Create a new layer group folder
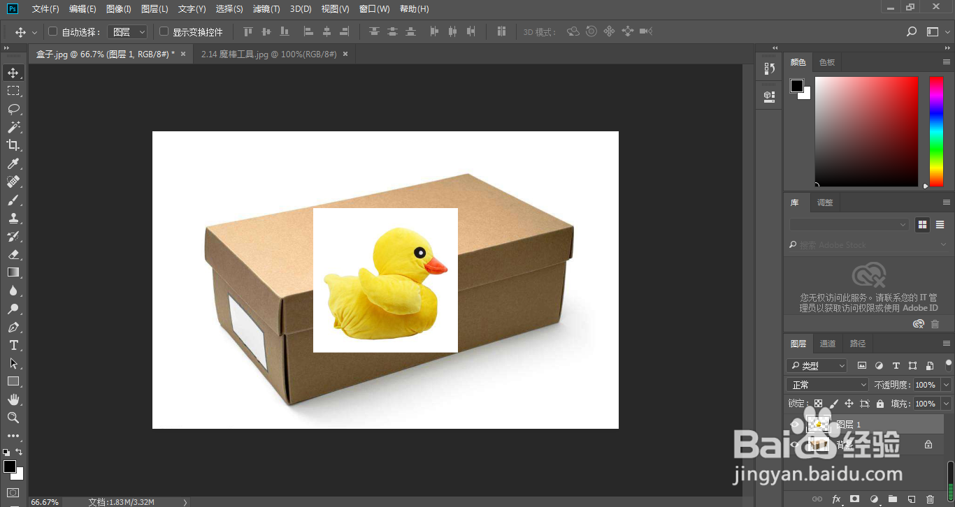The width and height of the screenshot is (955, 507). click(x=892, y=499)
